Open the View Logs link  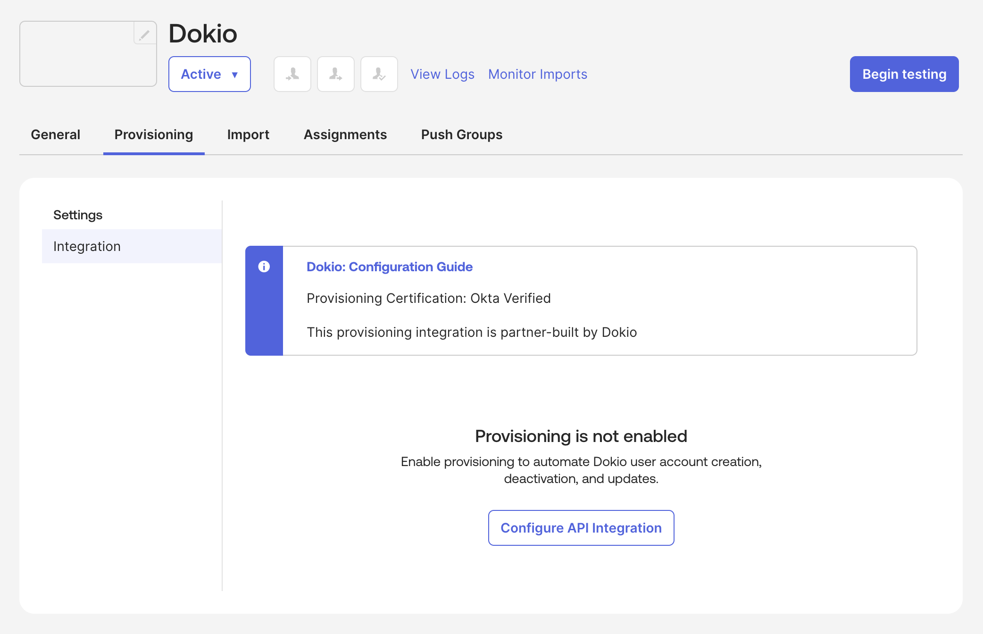442,74
